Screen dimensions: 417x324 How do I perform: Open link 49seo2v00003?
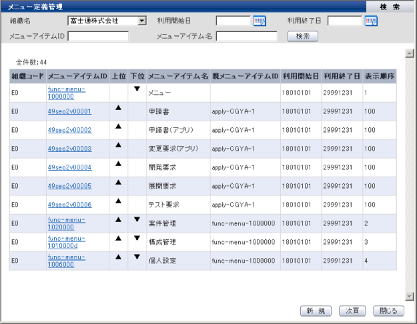69,149
